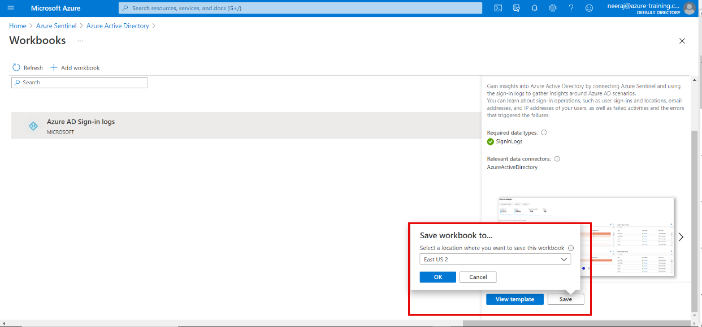
Task: Open the Directory and subscription filter icon
Action: point(516,8)
